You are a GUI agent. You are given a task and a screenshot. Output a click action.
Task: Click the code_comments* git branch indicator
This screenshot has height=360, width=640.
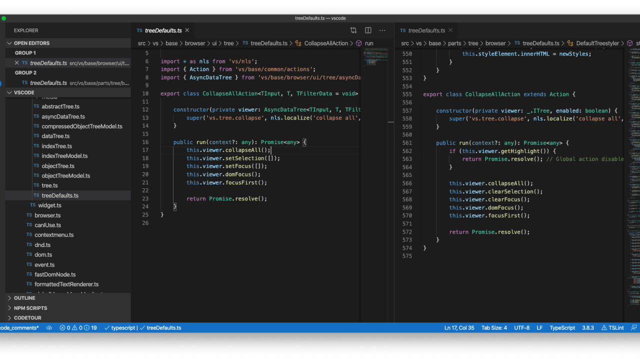[19, 328]
